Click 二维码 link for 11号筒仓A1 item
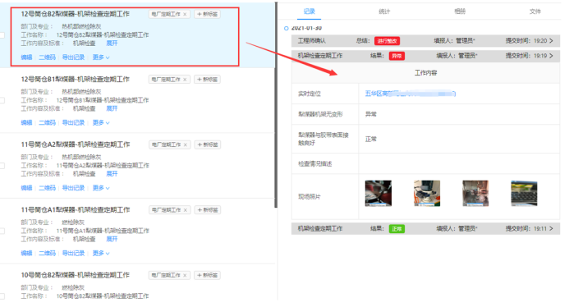Viewport: 569px width, 307px height. pyautogui.click(x=47, y=254)
